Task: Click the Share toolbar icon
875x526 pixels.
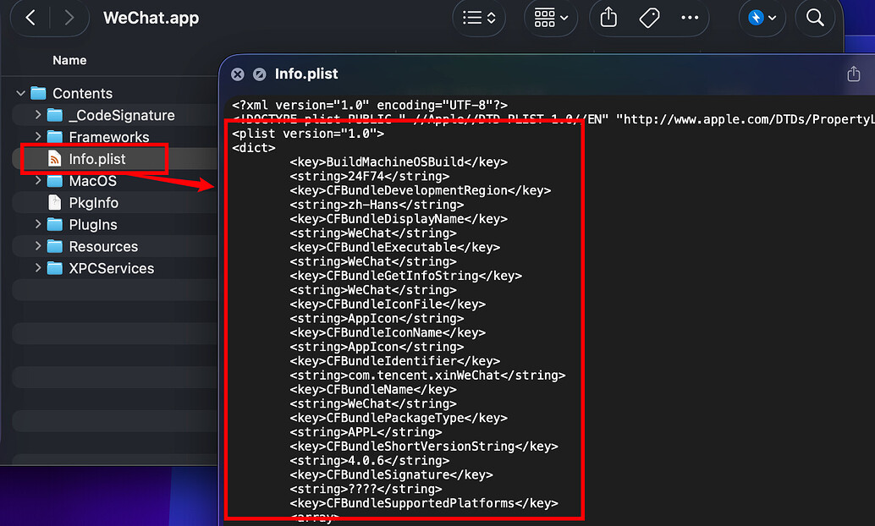Action: pyautogui.click(x=608, y=17)
